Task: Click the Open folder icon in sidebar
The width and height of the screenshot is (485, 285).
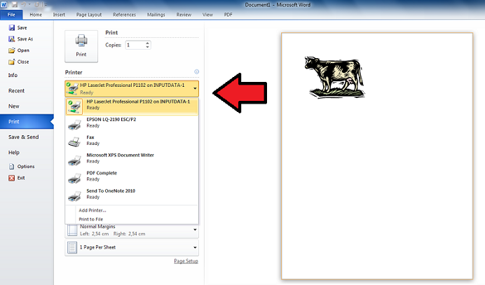Action: tap(12, 50)
